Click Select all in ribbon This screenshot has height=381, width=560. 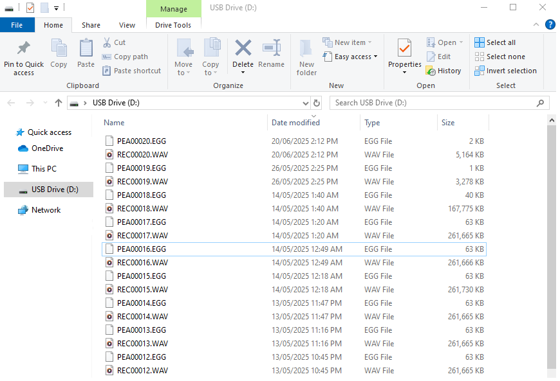coord(495,42)
